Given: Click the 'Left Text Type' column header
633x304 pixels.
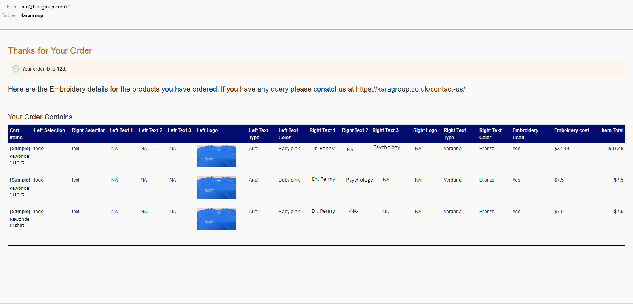Looking at the screenshot, I should [259, 134].
